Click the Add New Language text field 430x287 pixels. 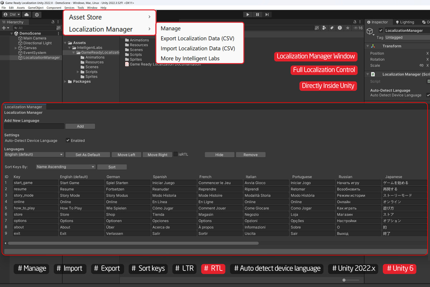pos(34,126)
